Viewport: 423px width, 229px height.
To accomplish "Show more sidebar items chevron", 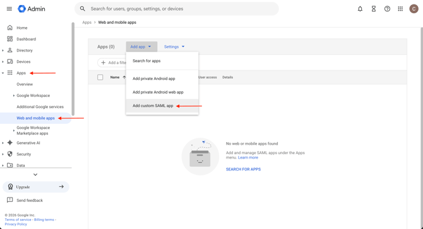I will [x=35, y=174].
